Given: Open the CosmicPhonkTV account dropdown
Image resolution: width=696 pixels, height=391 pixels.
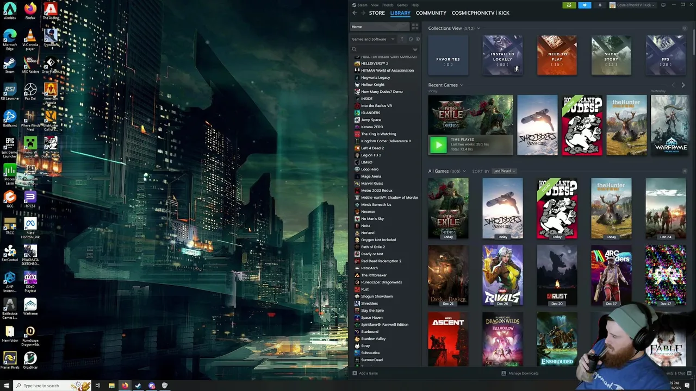Looking at the screenshot, I should (x=633, y=5).
